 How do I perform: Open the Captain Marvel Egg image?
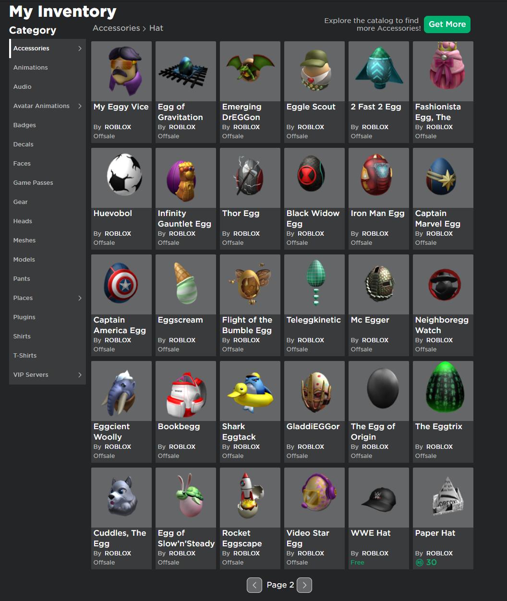[x=443, y=178]
